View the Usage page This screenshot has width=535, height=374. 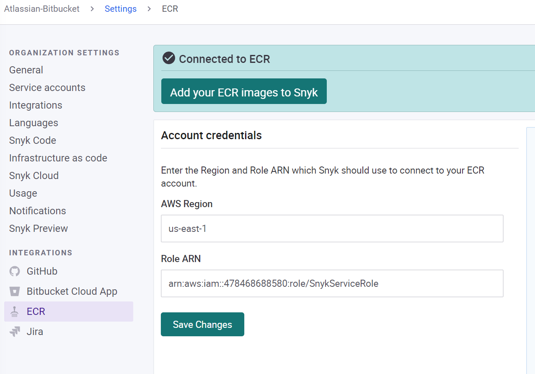click(x=23, y=193)
